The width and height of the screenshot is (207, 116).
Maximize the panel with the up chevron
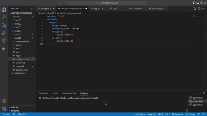tap(200, 93)
